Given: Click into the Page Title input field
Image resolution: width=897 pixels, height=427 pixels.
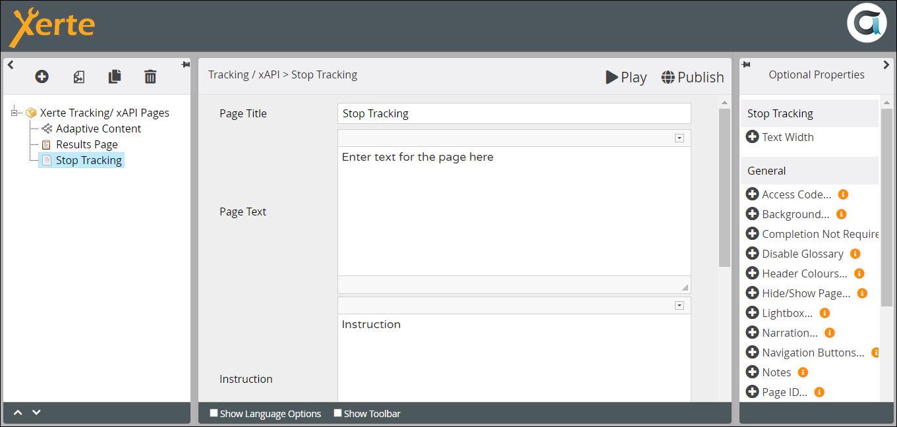Looking at the screenshot, I should click(513, 113).
